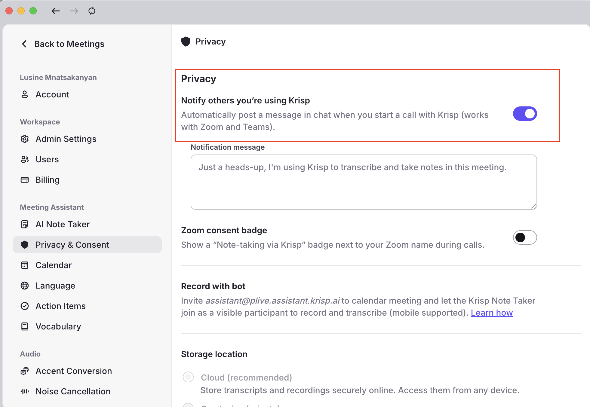Click the browser back arrow
This screenshot has width=590, height=407.
(x=56, y=11)
